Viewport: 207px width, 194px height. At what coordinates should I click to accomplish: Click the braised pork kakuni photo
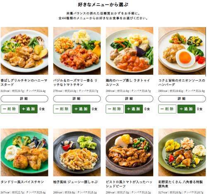(182, 152)
